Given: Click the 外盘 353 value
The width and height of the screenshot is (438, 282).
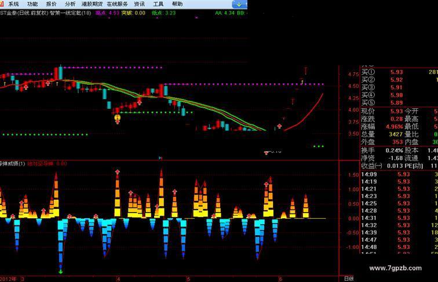Looking at the screenshot, I should pos(397,142).
